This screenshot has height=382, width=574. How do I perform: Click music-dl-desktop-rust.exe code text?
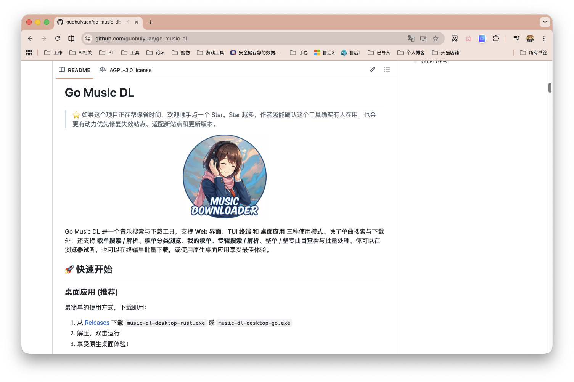coord(166,323)
